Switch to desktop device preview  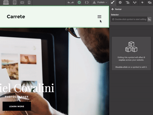pos(6,3)
